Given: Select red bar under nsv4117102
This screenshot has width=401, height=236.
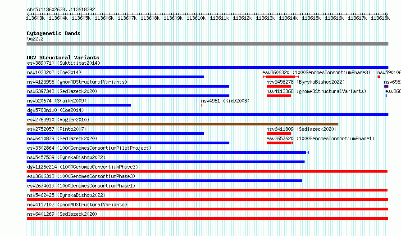Looking at the screenshot, I should [x=207, y=209].
